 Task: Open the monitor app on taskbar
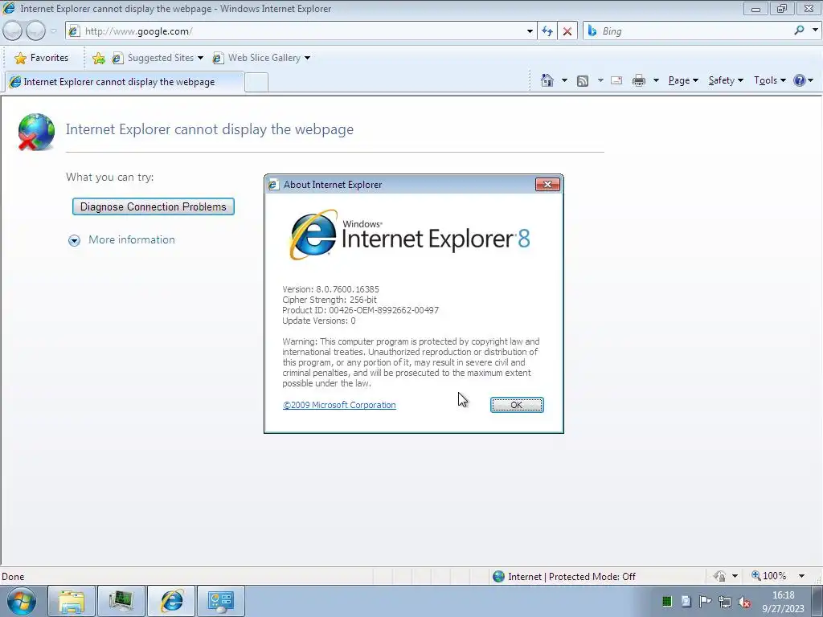pos(121,601)
